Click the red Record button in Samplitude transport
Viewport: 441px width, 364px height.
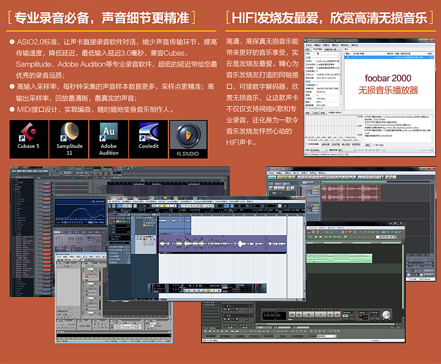[337, 314]
